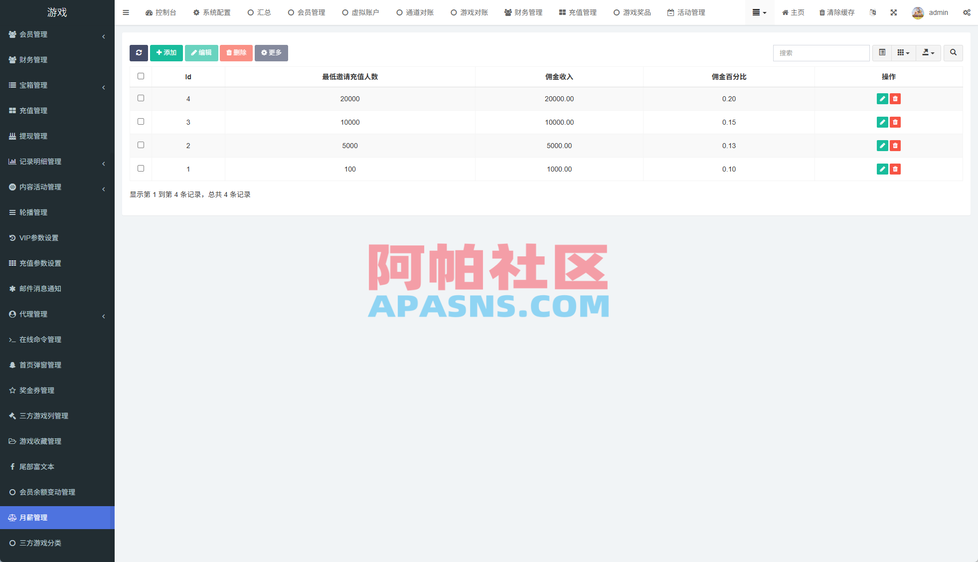Click the fullscreen toggle icon in top bar
Viewport: 978px width, 562px height.
point(894,12)
